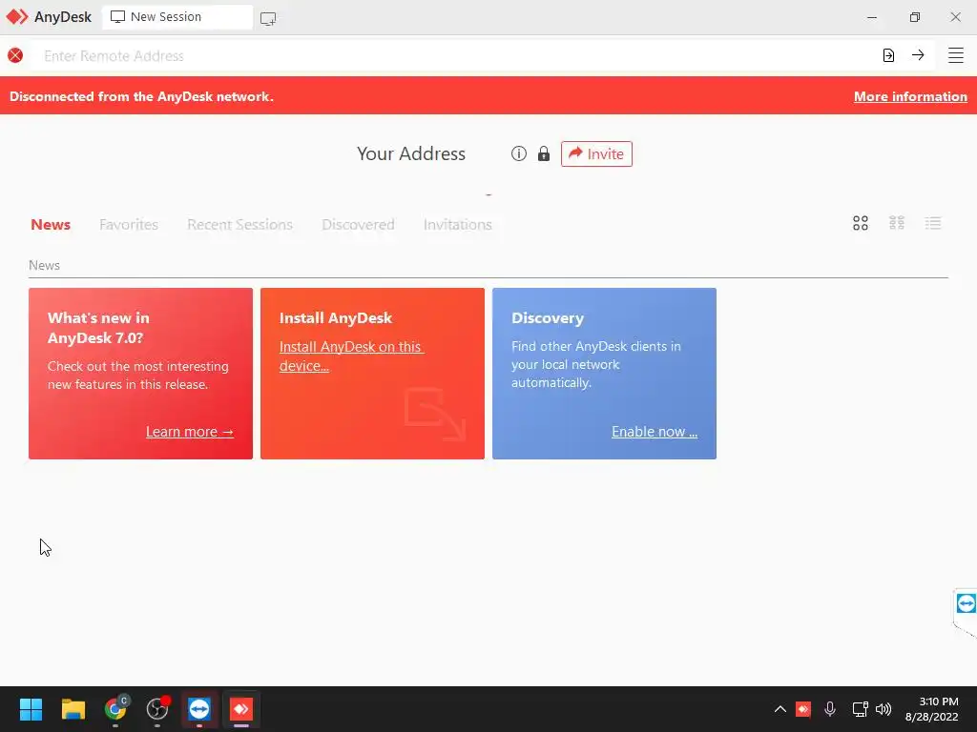Click Install AnyDesk on this device link
This screenshot has height=732, width=977.
click(351, 356)
